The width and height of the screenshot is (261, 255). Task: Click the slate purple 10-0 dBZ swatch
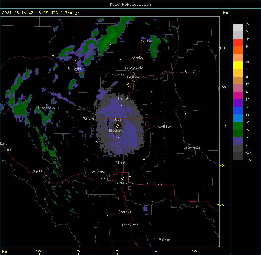238,141
